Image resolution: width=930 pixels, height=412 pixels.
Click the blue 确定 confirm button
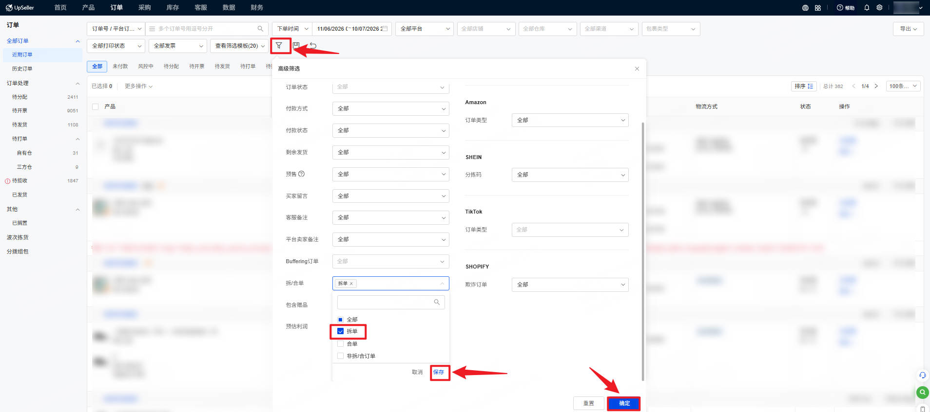pyautogui.click(x=624, y=403)
